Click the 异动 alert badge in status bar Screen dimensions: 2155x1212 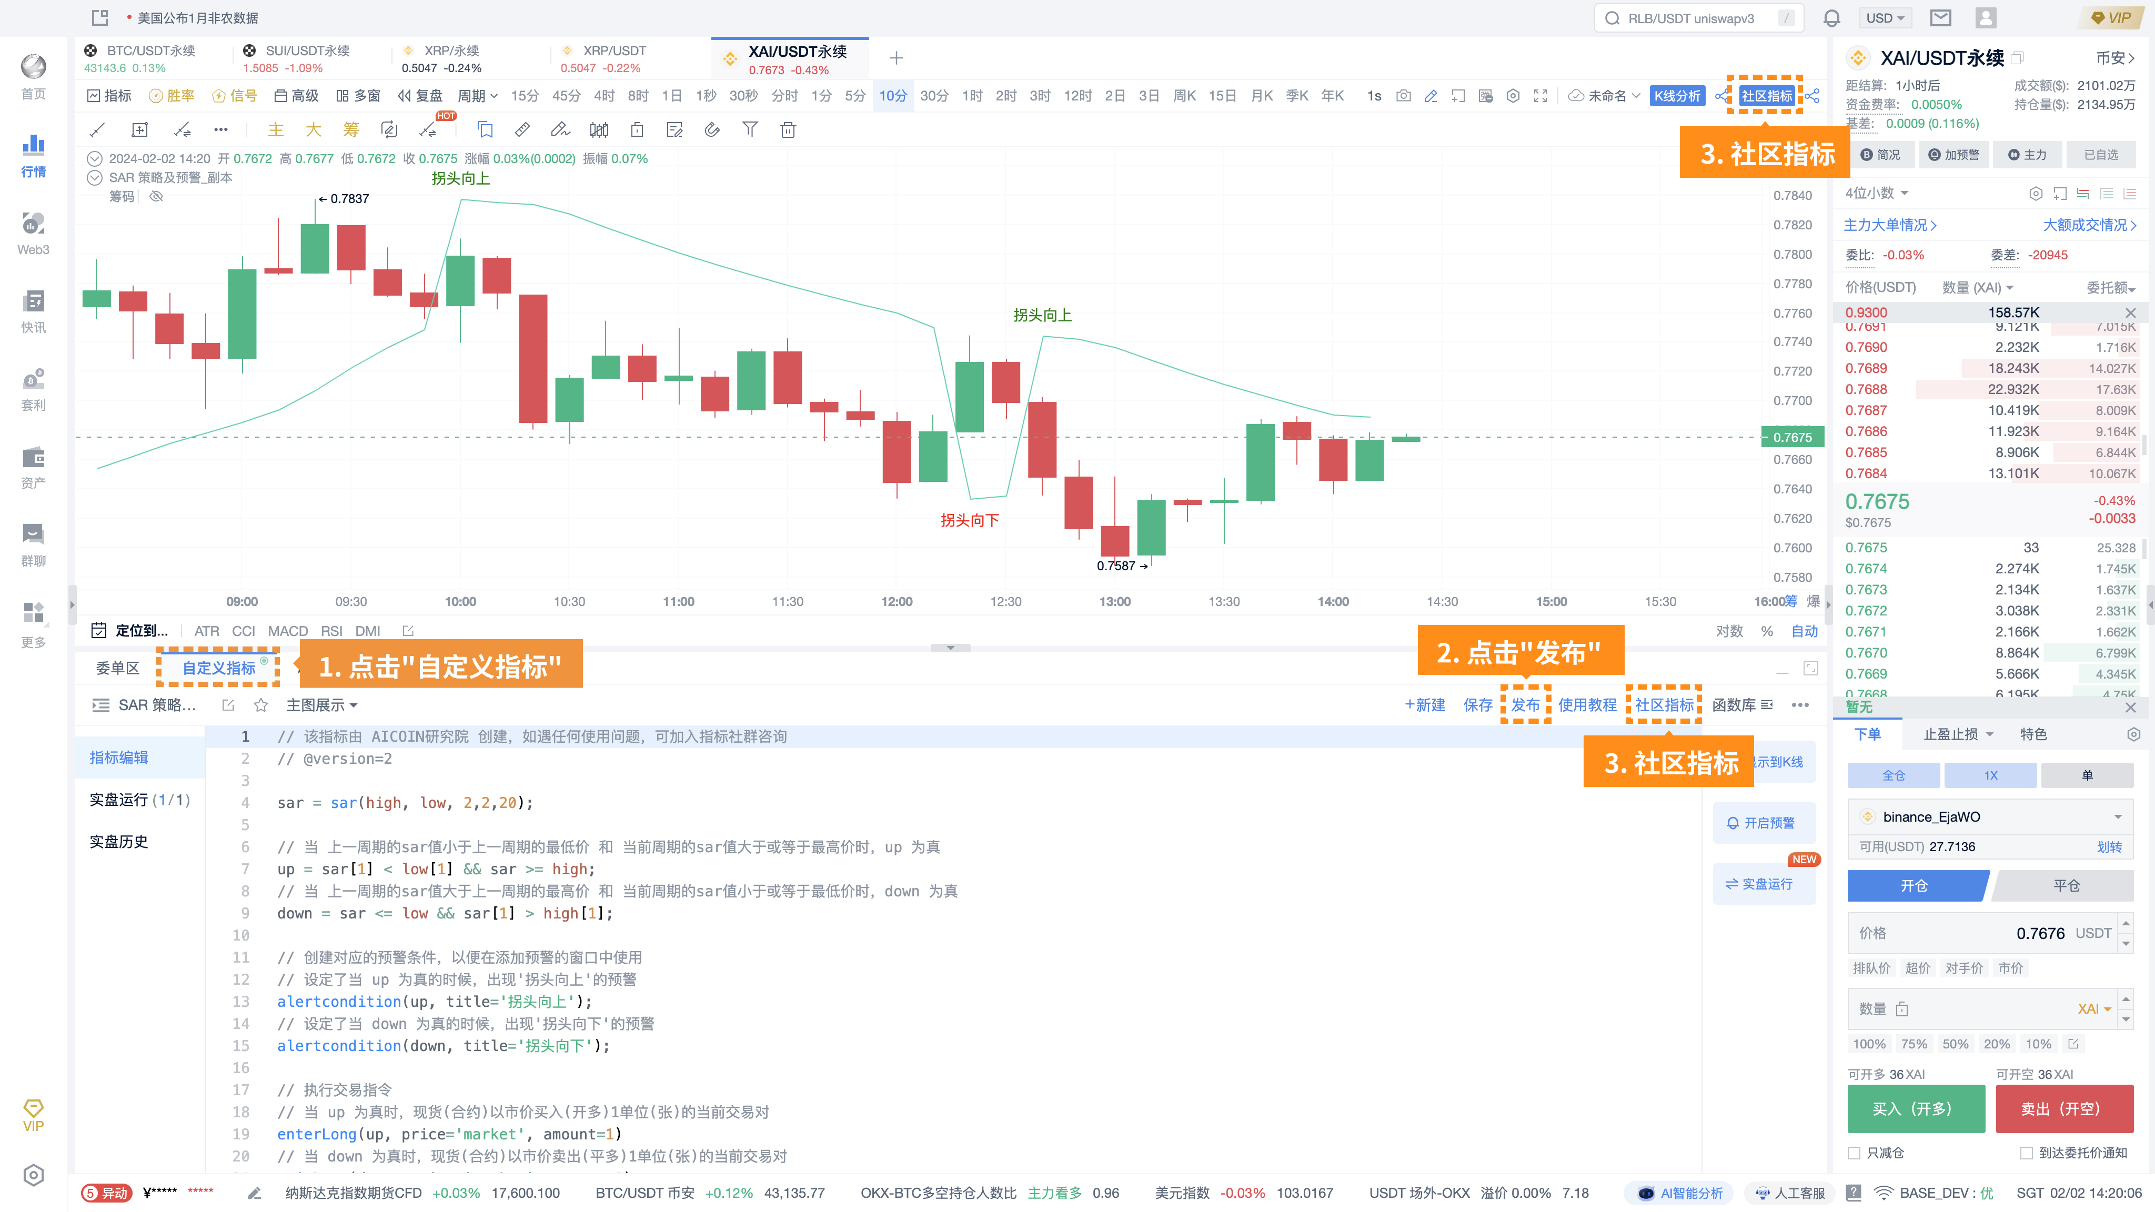pyautogui.click(x=107, y=1193)
